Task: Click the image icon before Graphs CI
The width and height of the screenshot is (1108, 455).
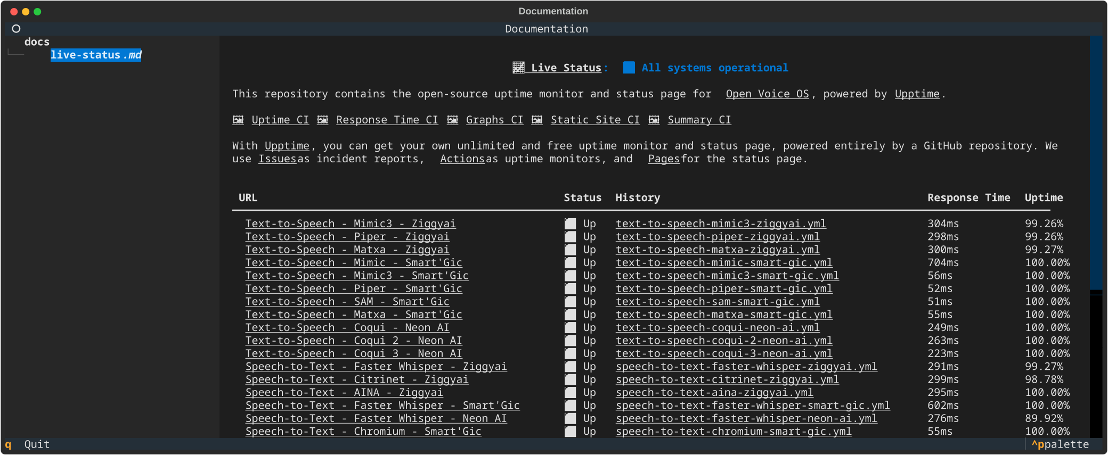Action: pyautogui.click(x=453, y=120)
